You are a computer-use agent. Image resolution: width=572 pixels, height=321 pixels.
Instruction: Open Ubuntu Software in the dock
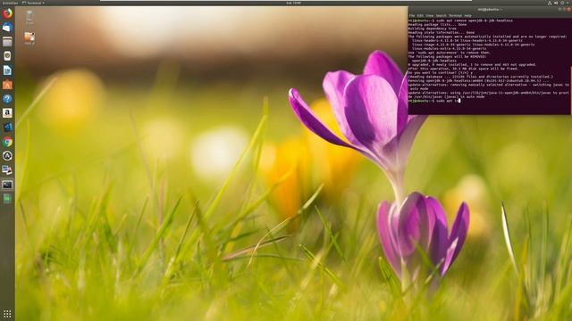click(7, 85)
